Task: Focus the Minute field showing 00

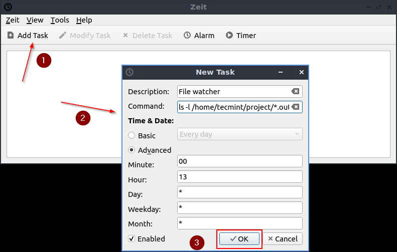Action: pyautogui.click(x=240, y=161)
